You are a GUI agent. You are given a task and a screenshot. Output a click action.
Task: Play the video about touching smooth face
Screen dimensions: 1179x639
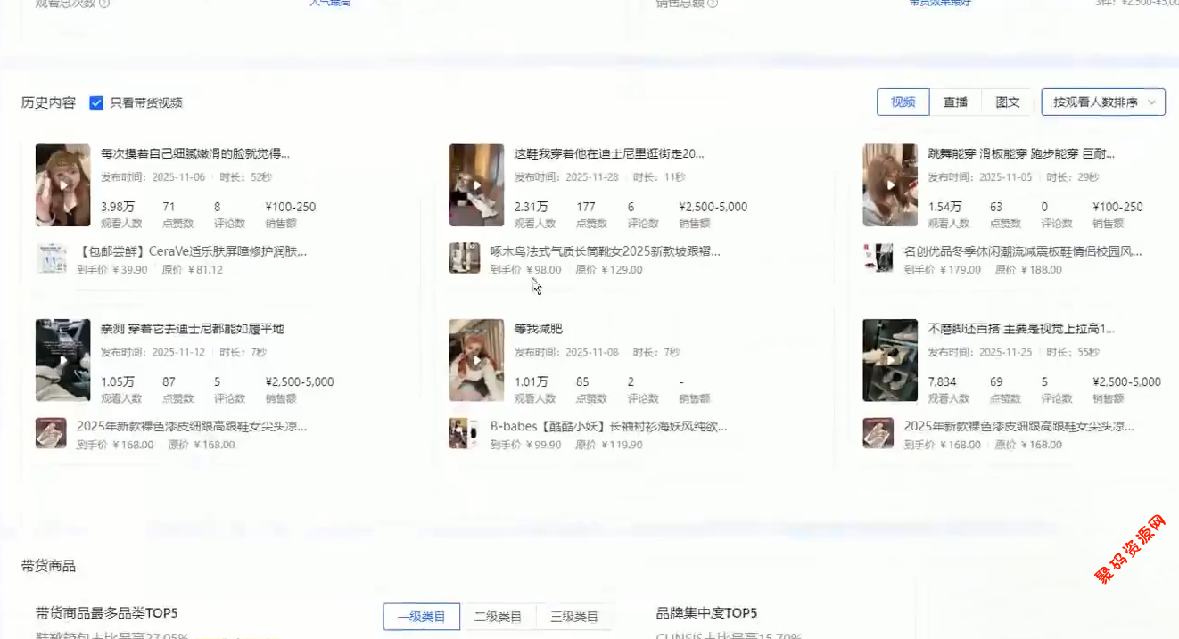[x=62, y=185]
